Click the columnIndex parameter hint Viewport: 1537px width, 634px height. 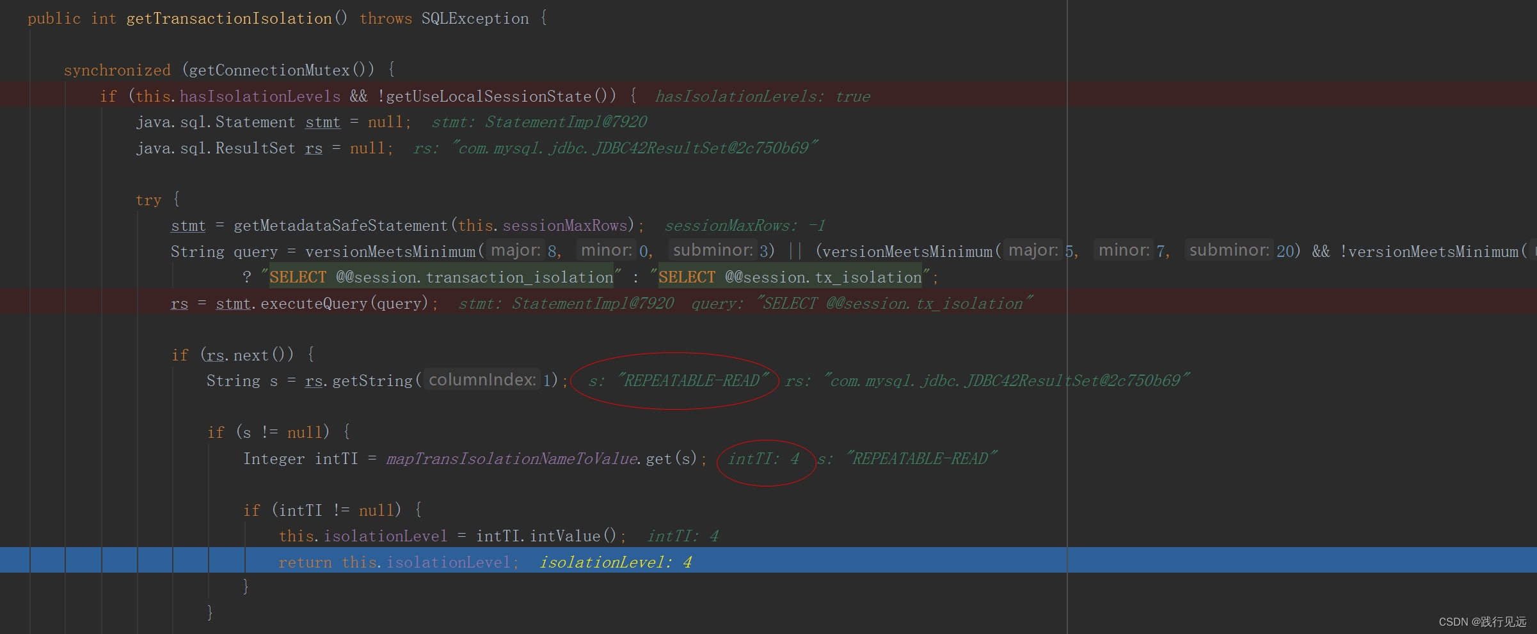(x=482, y=380)
